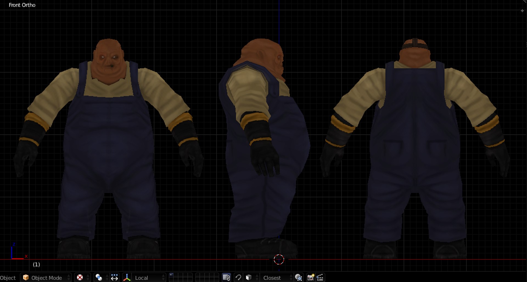Open properties region with the plus icon
Viewport: 527px width, 282px height.
pyautogui.click(x=522, y=11)
